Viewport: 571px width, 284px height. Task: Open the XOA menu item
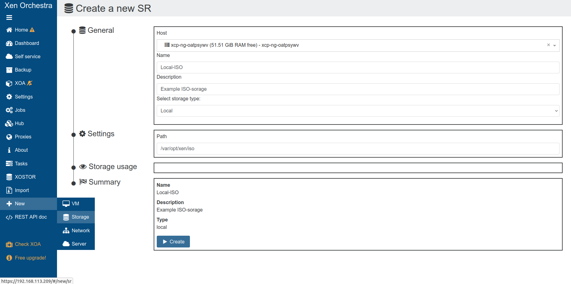pos(29,83)
